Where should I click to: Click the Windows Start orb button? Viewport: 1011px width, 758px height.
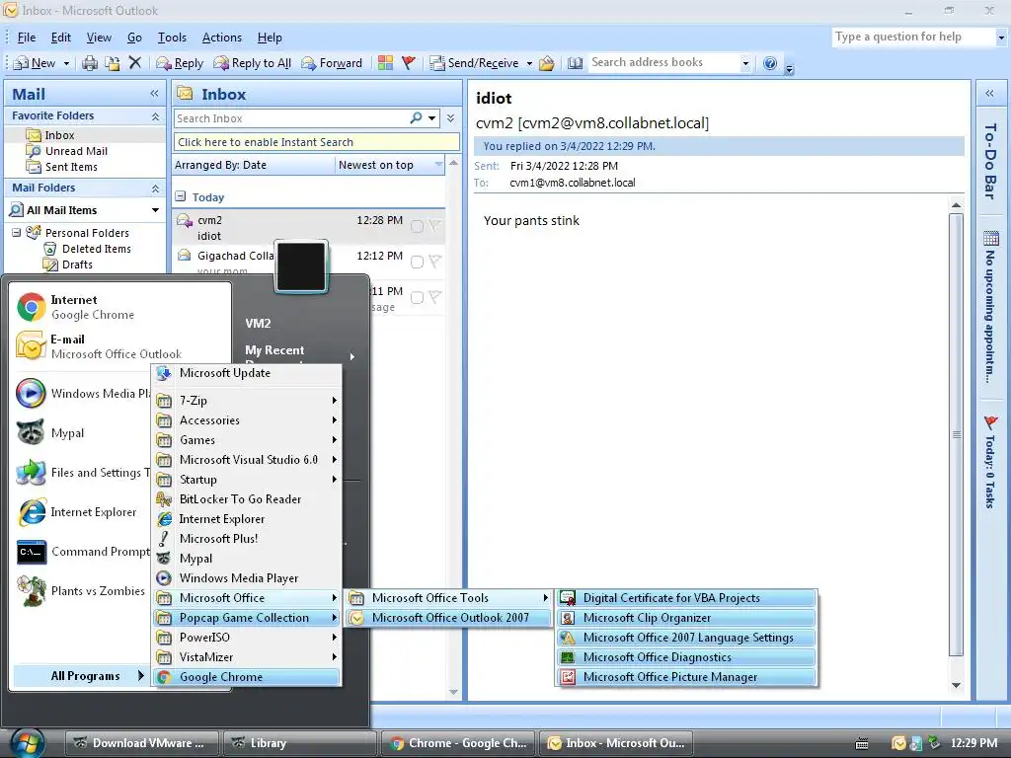coord(27,742)
